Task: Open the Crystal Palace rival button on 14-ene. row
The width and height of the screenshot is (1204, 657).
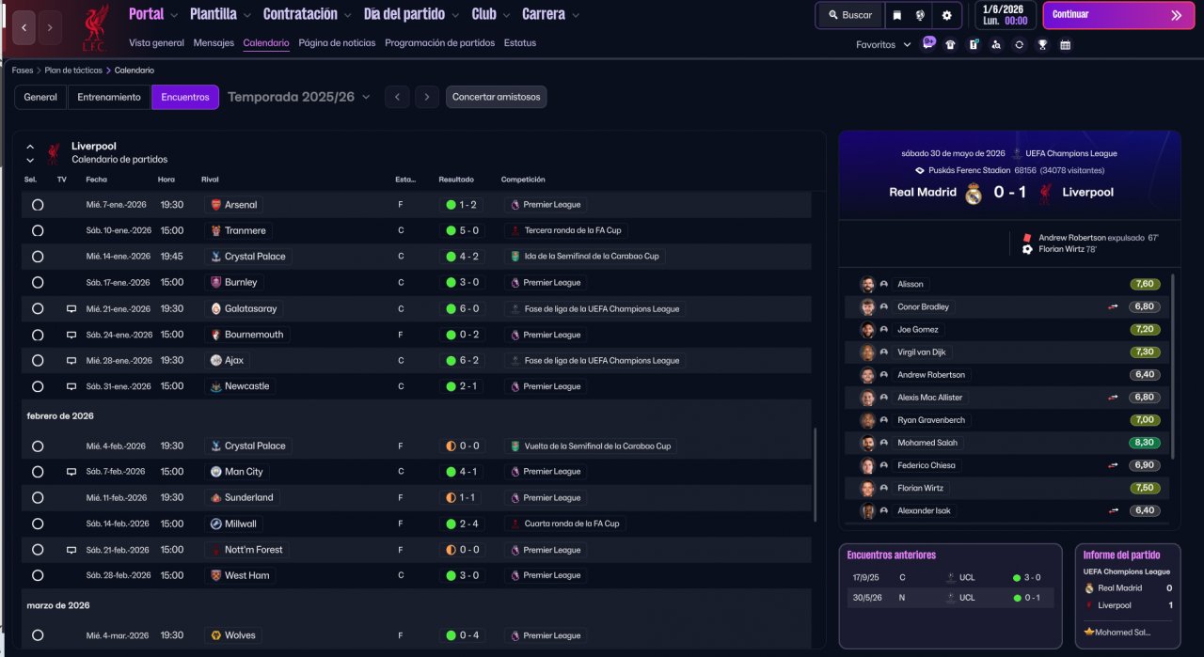Action: [x=249, y=257]
